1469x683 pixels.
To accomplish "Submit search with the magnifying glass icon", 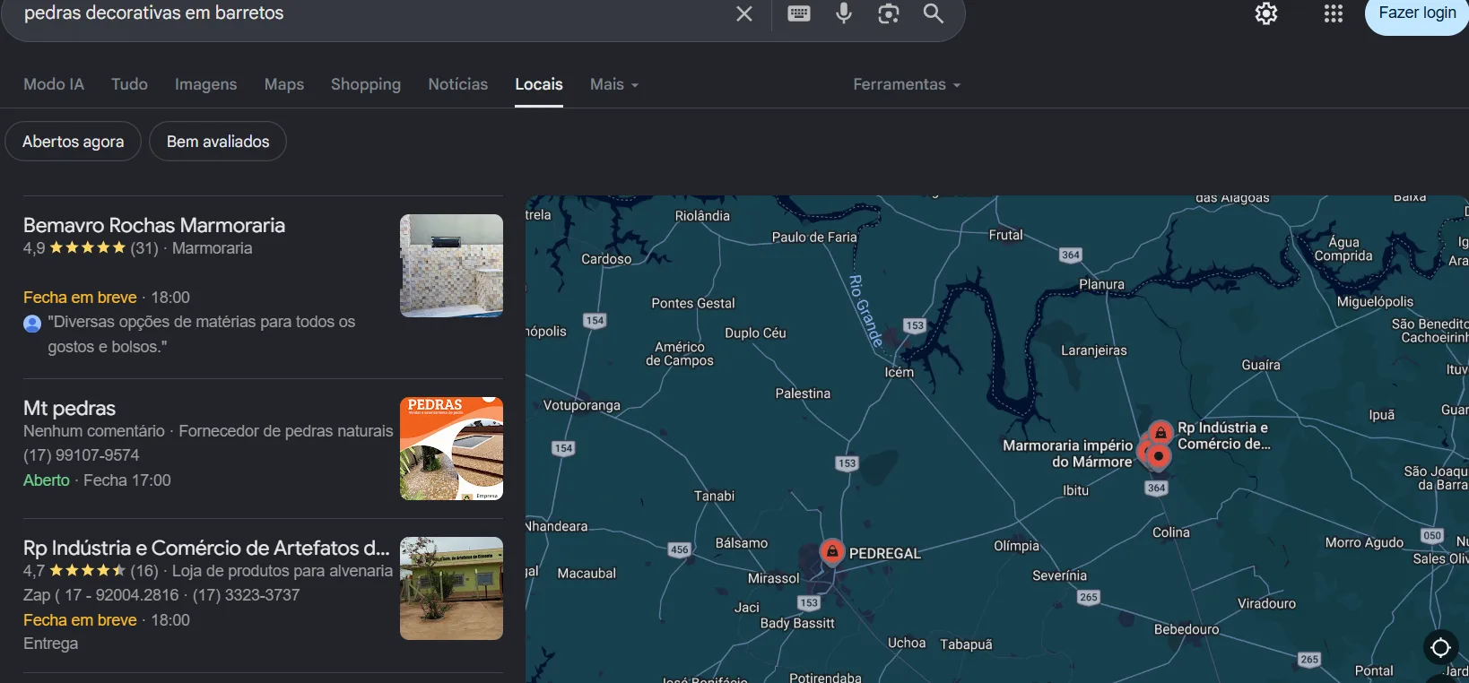I will point(934,13).
